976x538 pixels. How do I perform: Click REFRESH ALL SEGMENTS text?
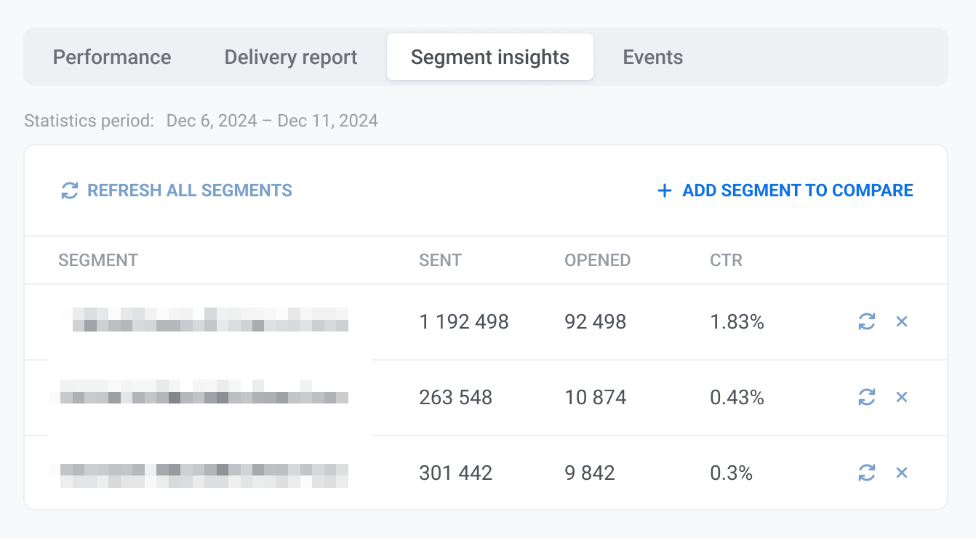click(x=190, y=191)
